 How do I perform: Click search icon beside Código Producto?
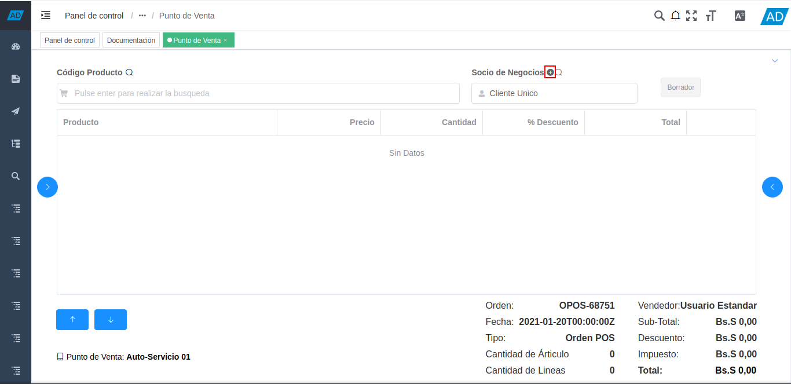pos(129,72)
